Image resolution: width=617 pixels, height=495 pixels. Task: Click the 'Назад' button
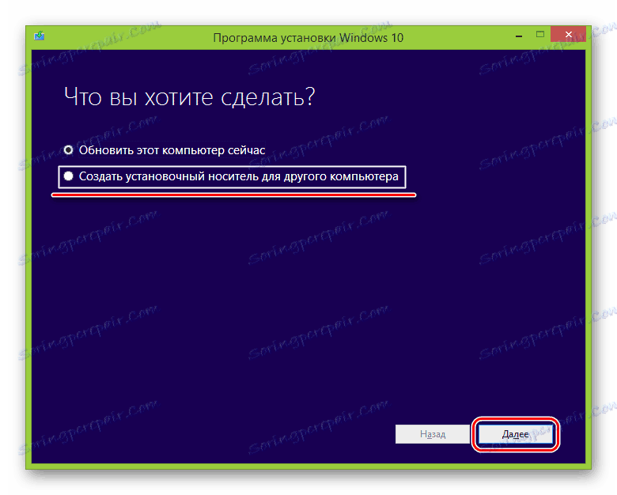pos(433,434)
